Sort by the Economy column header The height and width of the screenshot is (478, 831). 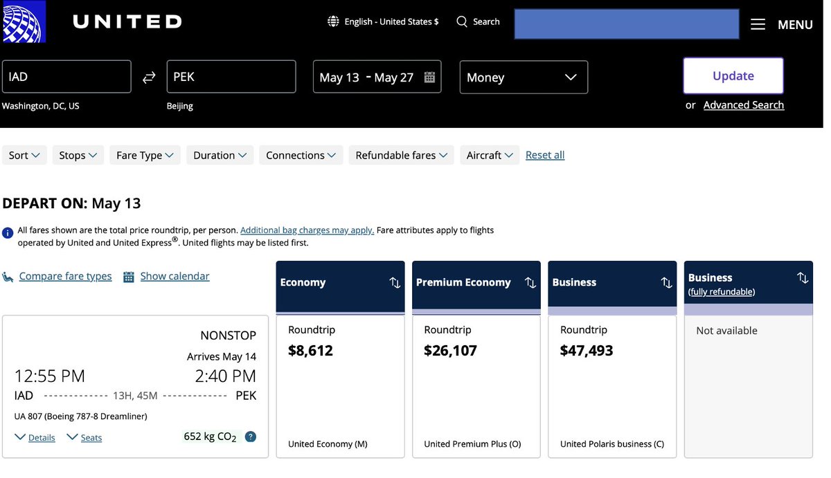(x=340, y=286)
